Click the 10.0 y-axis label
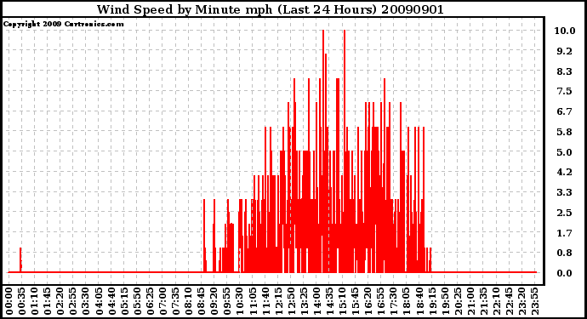Screen dimensions: 587x319 565,31
